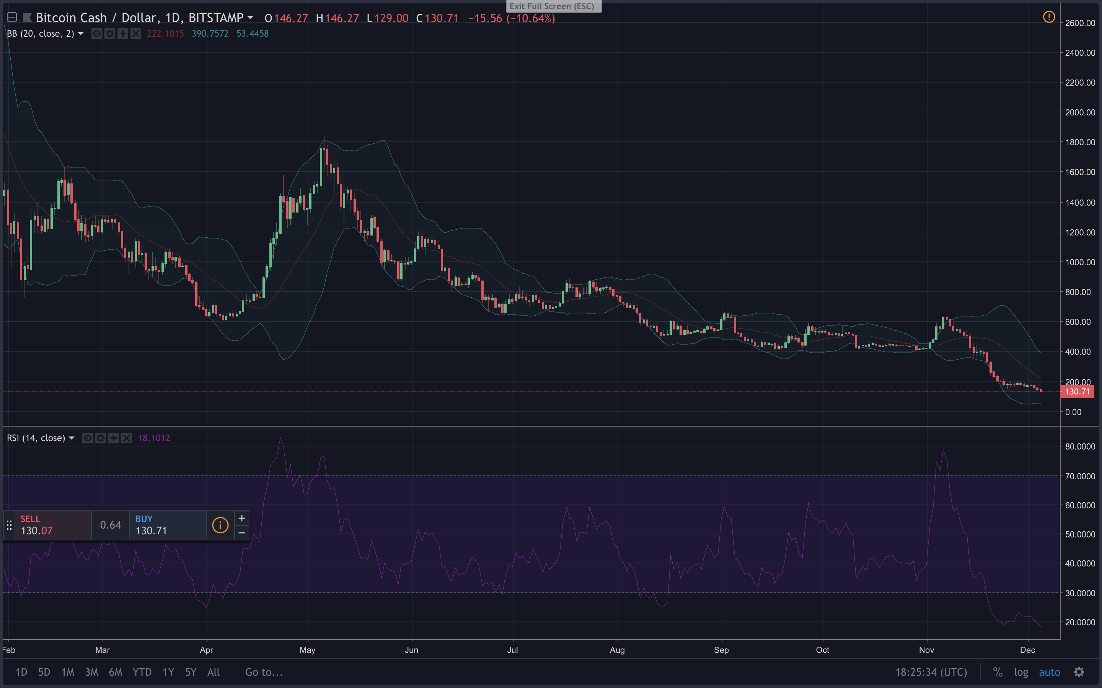Click the BB value 53.4458
The width and height of the screenshot is (1102, 688).
point(252,34)
